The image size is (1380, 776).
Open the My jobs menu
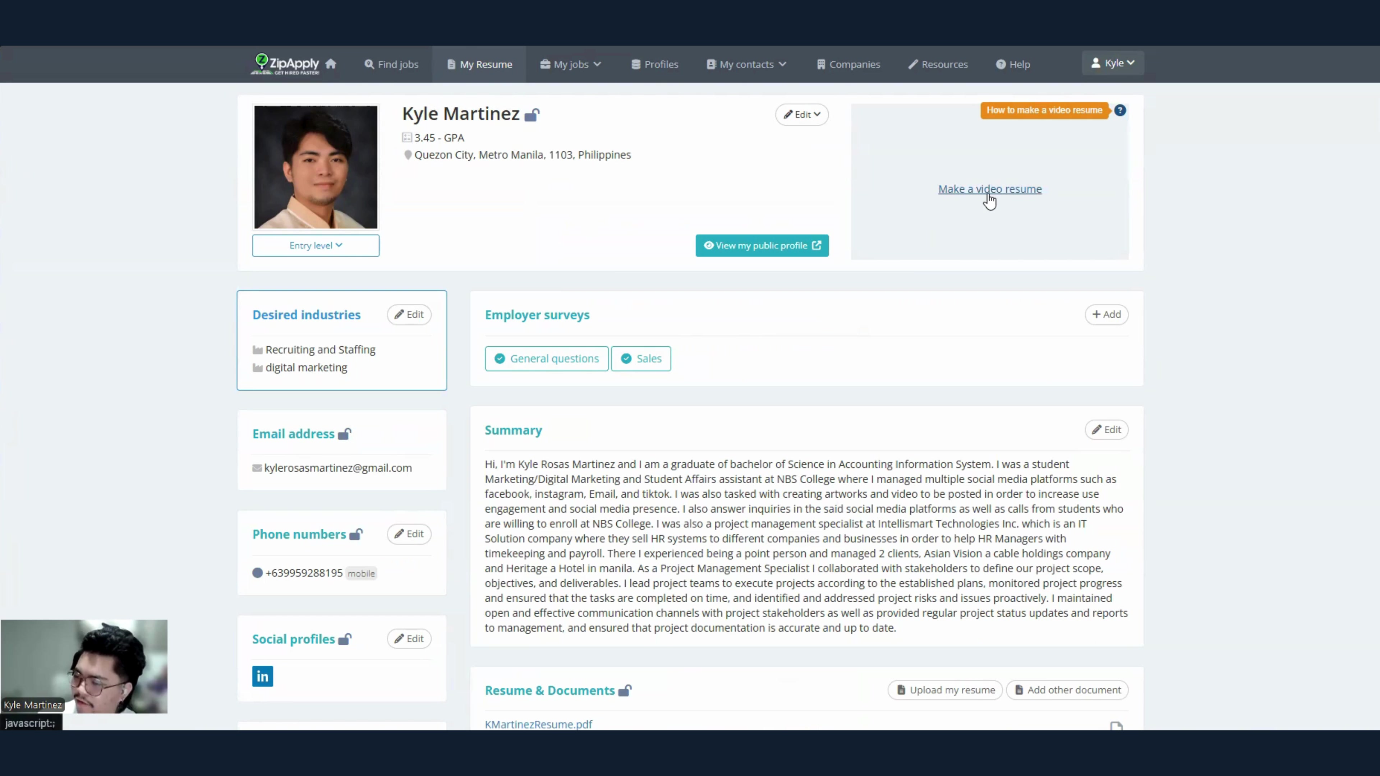pos(571,64)
